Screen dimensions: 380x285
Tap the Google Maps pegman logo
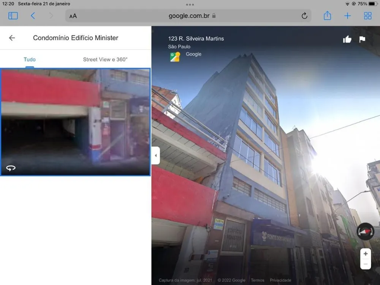[x=175, y=57]
